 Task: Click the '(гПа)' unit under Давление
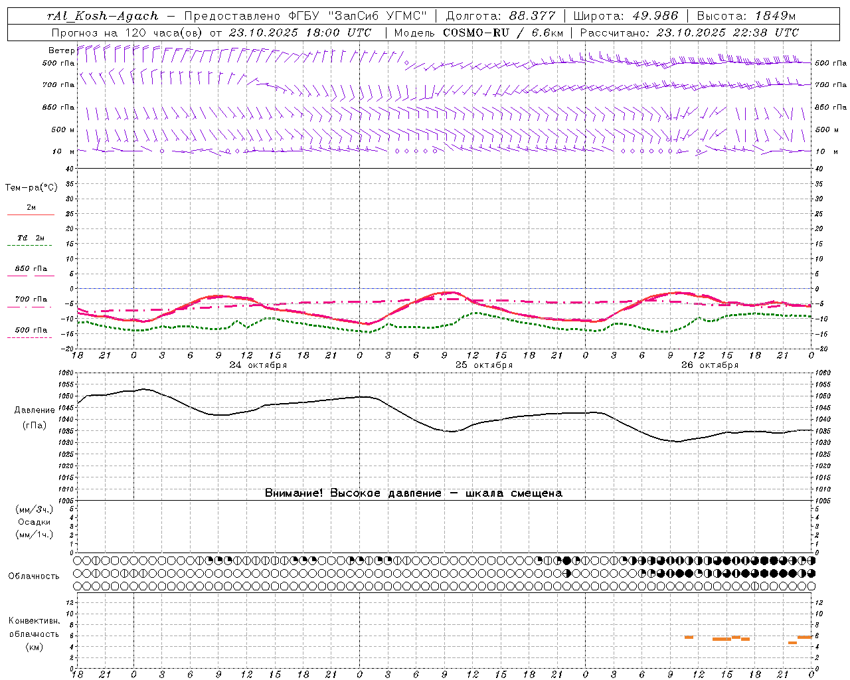pos(35,425)
